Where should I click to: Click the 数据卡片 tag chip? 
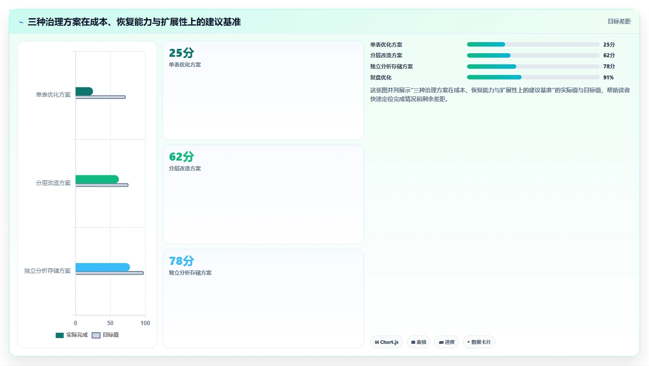pos(479,342)
